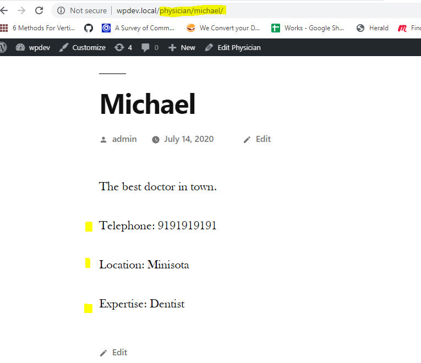Click the admin author link
Screen dimensions: 421x363
pos(124,139)
